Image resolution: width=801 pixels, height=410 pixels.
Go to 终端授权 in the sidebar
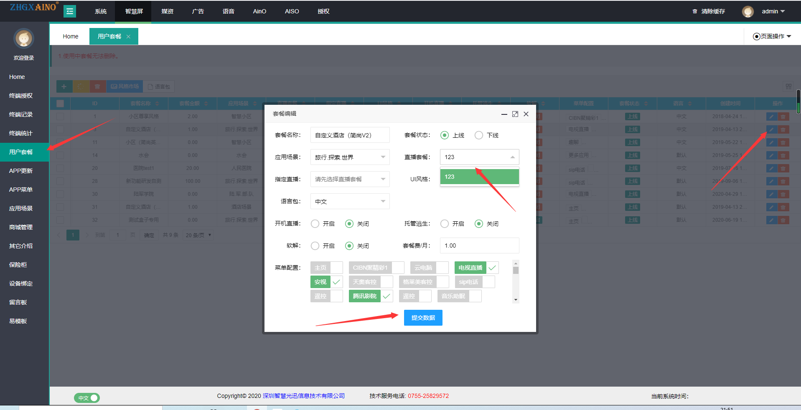click(21, 96)
